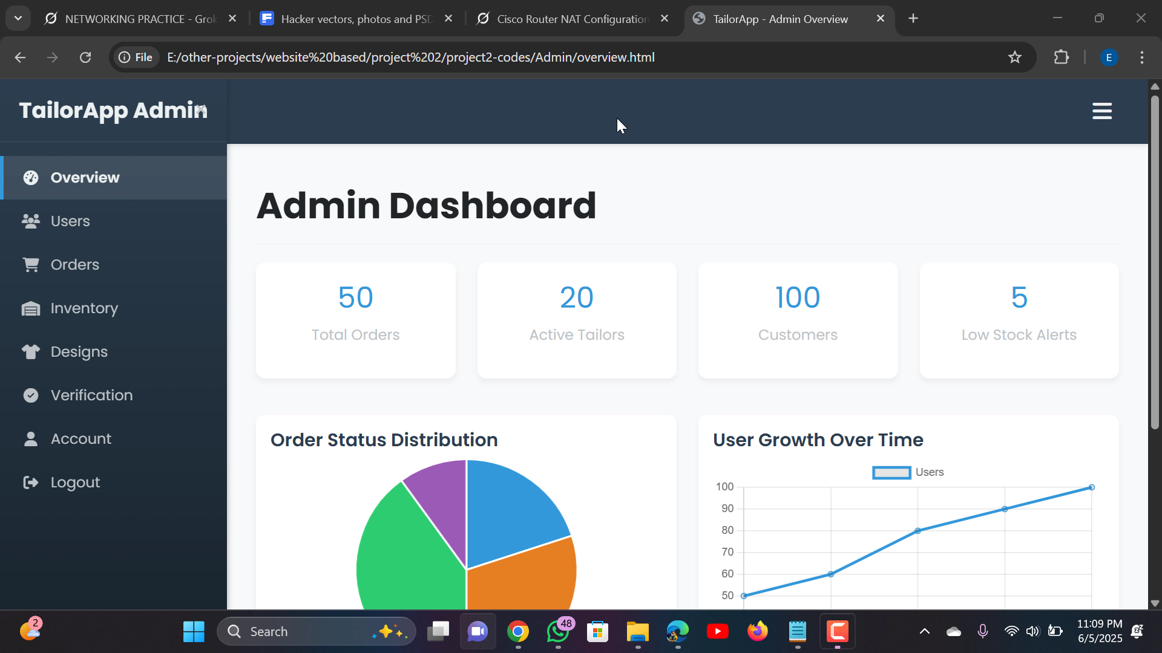This screenshot has height=653, width=1162.
Task: Toggle the Users dataset legend in growth chart
Action: [908, 472]
